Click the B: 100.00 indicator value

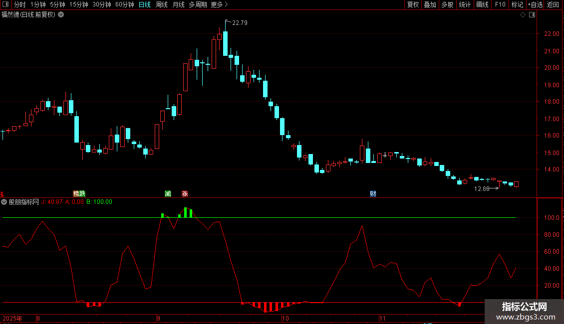click(99, 202)
